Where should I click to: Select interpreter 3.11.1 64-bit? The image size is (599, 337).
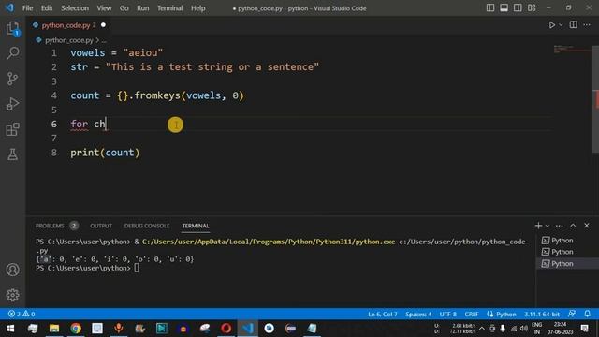541,315
